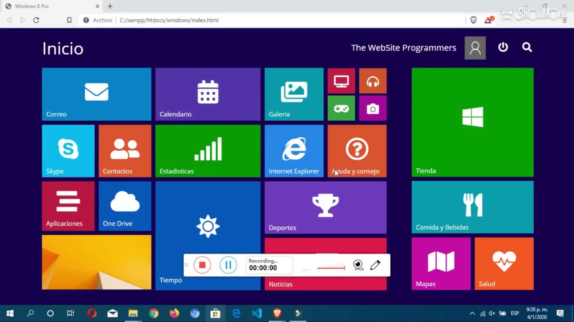The width and height of the screenshot is (574, 322).
Task: Open the Brave Shields lion icon
Action: (x=474, y=20)
